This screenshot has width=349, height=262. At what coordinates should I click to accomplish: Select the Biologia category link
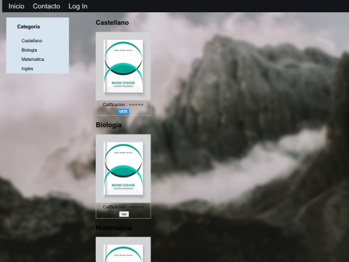[29, 50]
